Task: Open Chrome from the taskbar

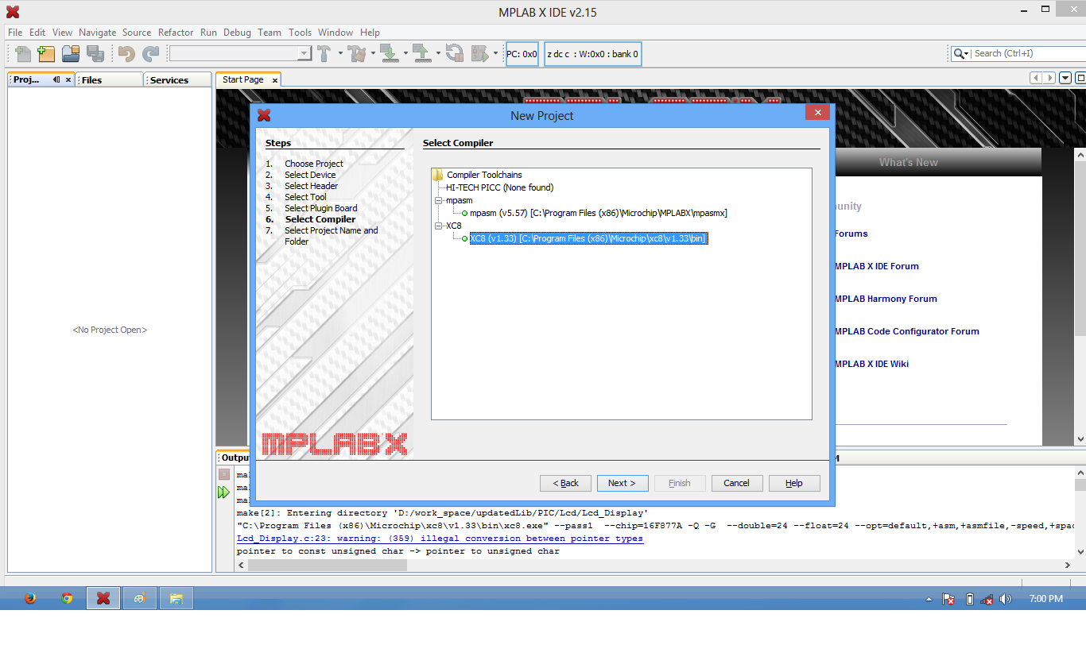Action: [x=67, y=599]
